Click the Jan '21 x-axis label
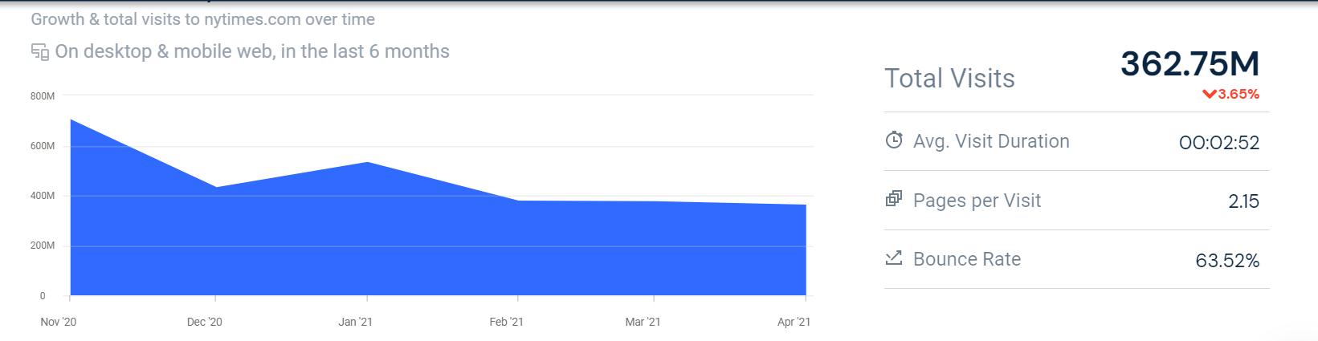 point(355,323)
